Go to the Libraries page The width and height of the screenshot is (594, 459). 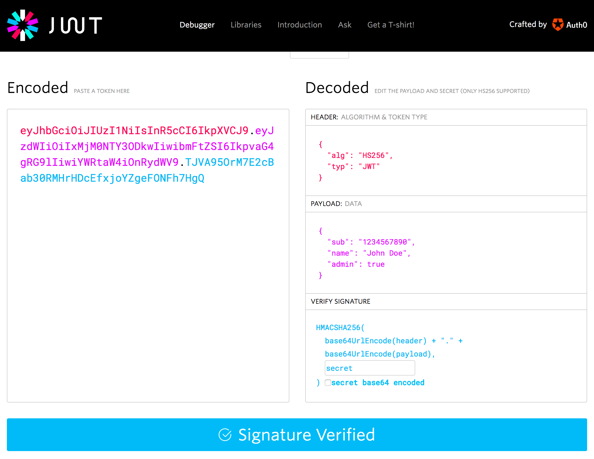246,25
